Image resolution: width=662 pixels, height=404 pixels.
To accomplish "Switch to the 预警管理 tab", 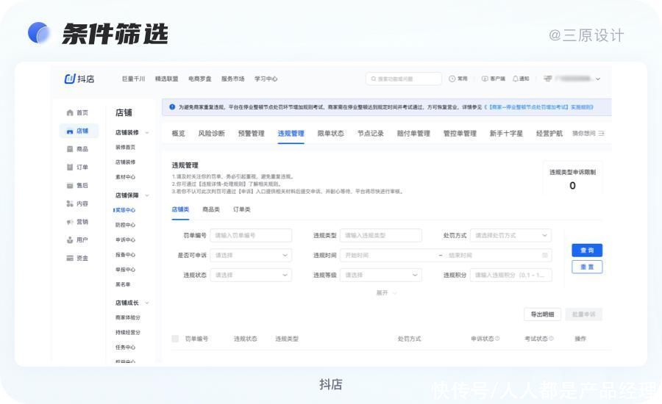I will pyautogui.click(x=252, y=133).
